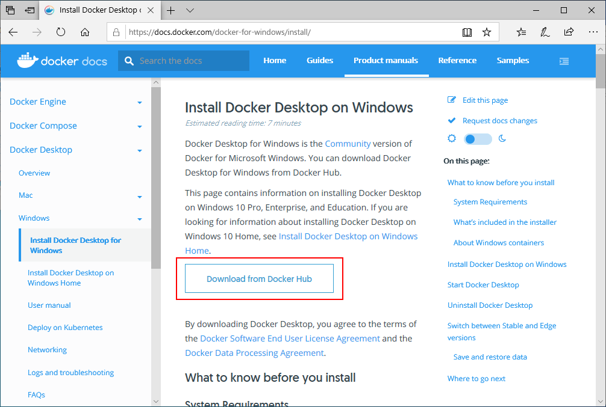606x407 pixels.
Task: Open the add notes pen icon
Action: pyautogui.click(x=545, y=32)
